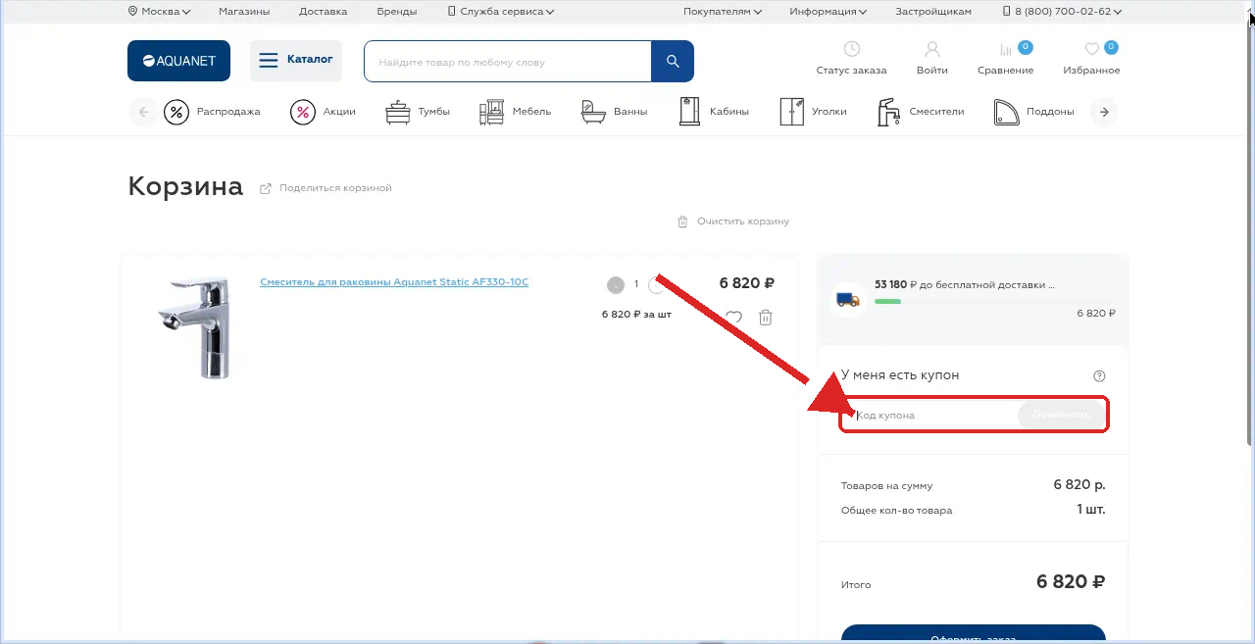Open Доставка in top menu
This screenshot has width=1255, height=644.
324,12
